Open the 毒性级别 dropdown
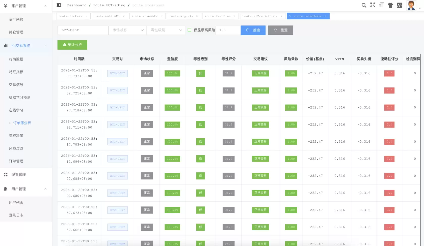424x246 pixels. (x=166, y=30)
